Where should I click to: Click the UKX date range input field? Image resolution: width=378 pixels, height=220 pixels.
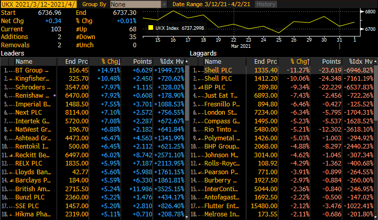coord(39,4)
